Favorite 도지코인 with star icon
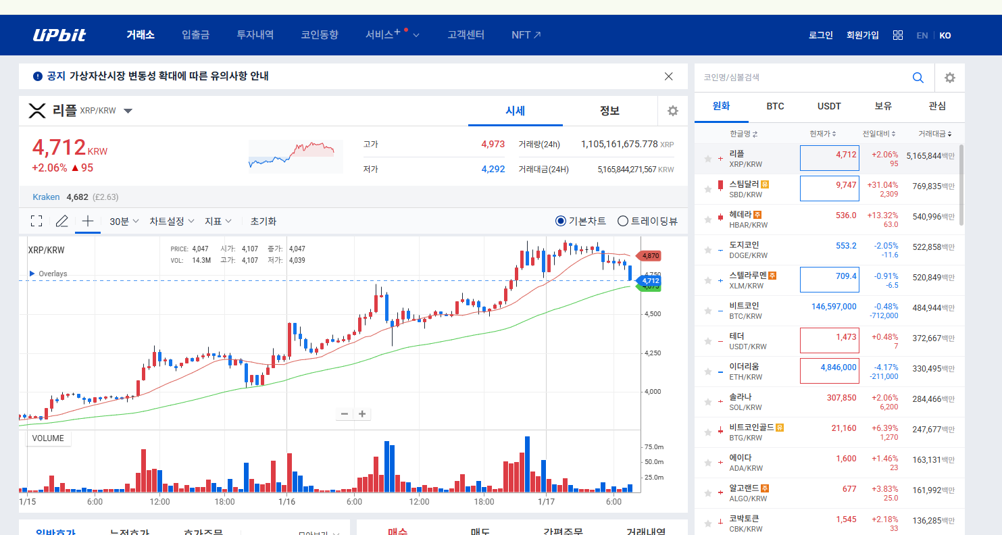The width and height of the screenshot is (1002, 535). tap(708, 250)
